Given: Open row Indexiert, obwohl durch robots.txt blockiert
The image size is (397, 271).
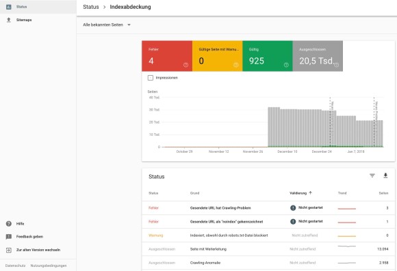Looking at the screenshot, I should click(268, 236).
